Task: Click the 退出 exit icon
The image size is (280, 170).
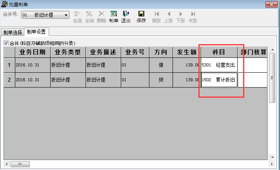Action: [125, 16]
